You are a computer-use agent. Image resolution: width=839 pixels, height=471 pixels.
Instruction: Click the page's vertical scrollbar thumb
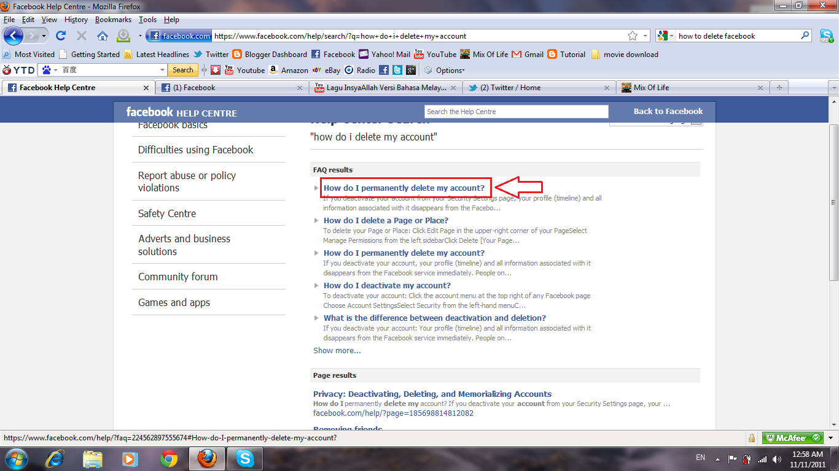point(833,202)
